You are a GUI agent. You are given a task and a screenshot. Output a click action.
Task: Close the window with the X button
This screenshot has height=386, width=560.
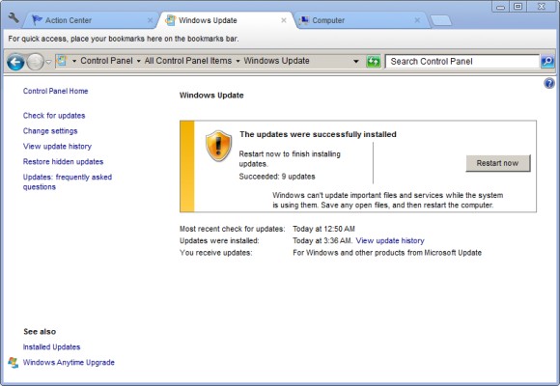coord(542,7)
